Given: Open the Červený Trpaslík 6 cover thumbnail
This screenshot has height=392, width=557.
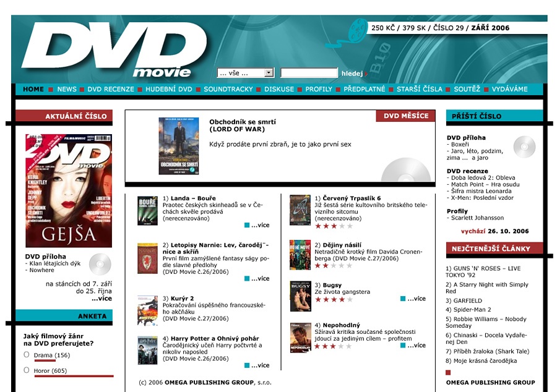Looking at the screenshot, I should pos(300,210).
